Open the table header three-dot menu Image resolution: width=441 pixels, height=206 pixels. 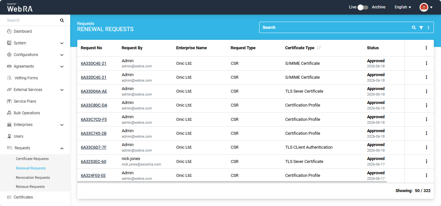point(426,48)
